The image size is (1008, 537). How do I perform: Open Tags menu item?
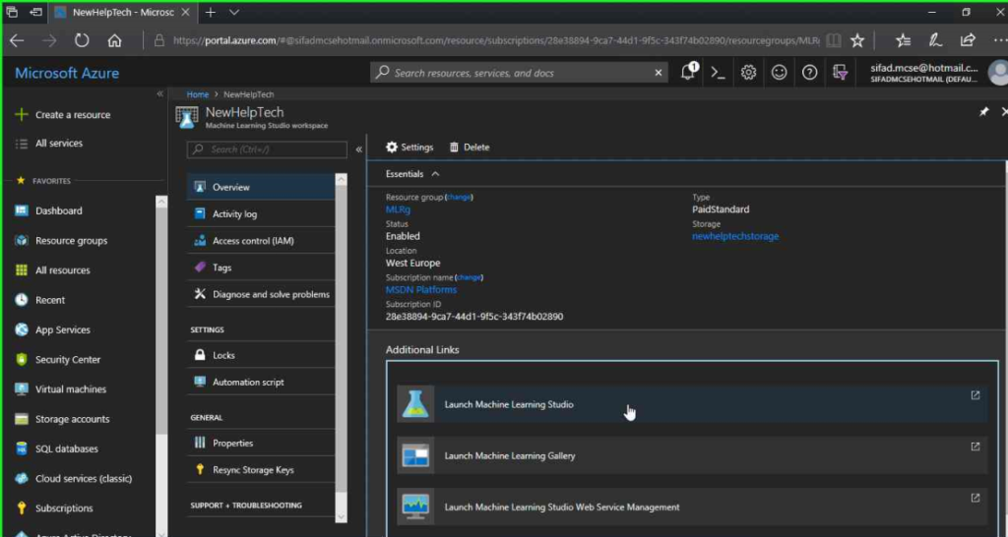[x=260, y=268]
